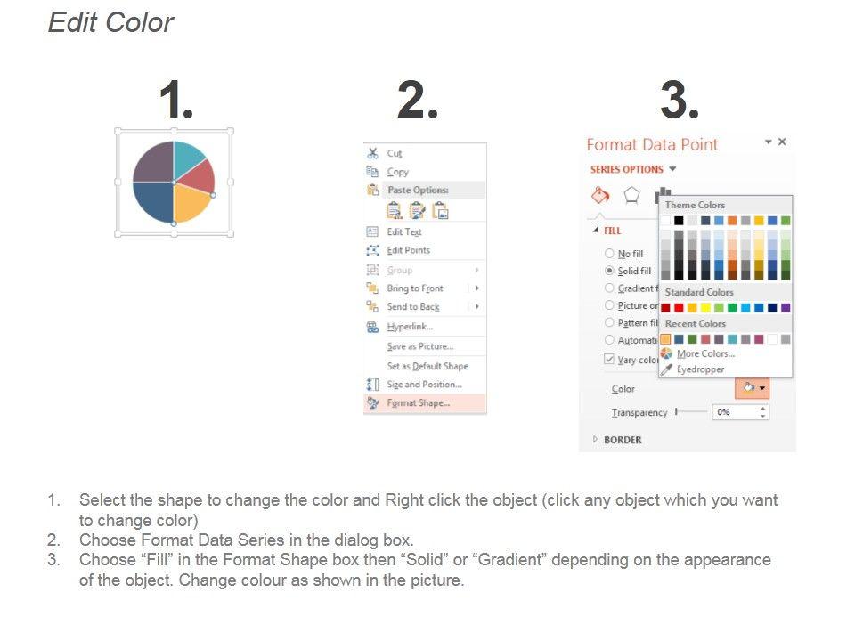Toggle the Vary colors checkbox
The height and width of the screenshot is (641, 855).
[609, 360]
